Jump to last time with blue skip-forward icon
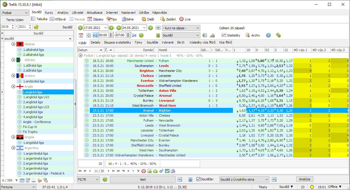This screenshot has width=350, height=190. point(134,35)
